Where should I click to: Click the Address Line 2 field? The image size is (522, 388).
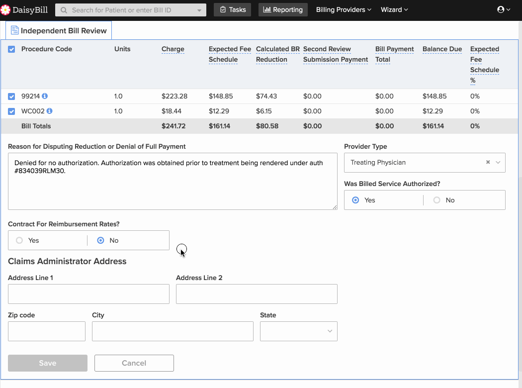(257, 294)
